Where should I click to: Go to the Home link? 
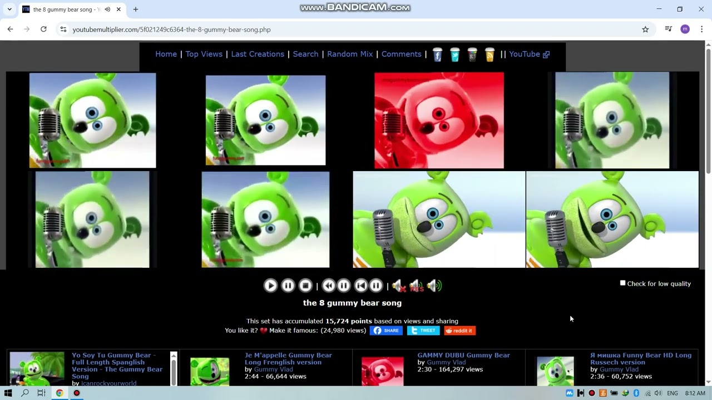[x=166, y=54]
